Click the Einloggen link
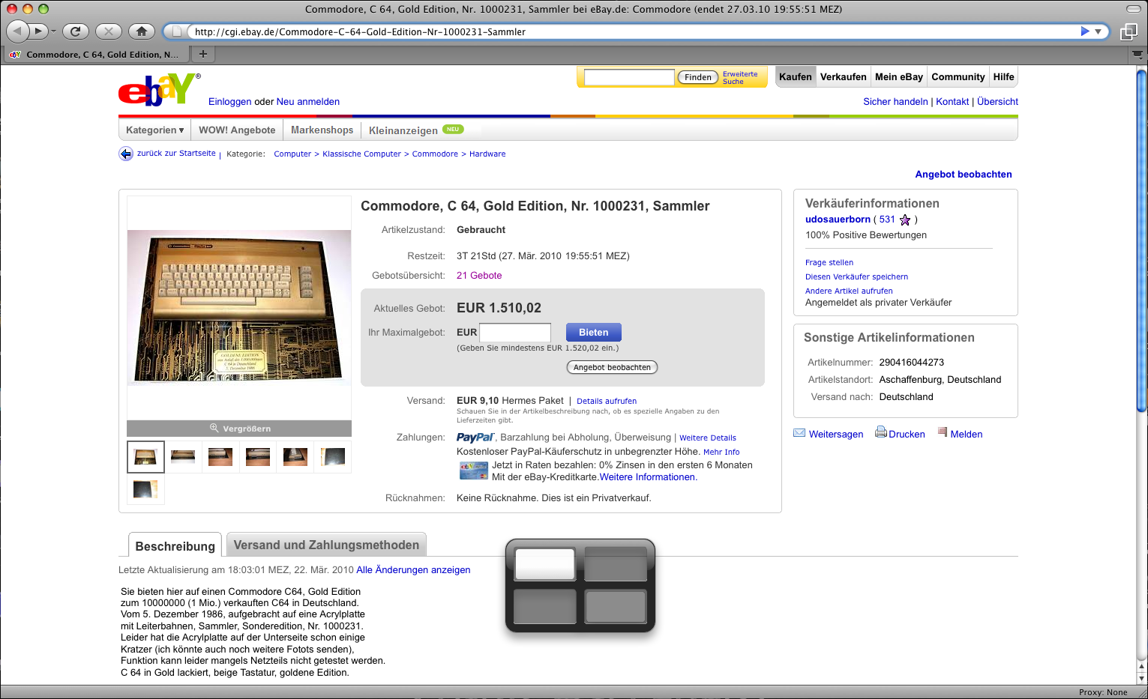The image size is (1148, 699). pos(229,102)
